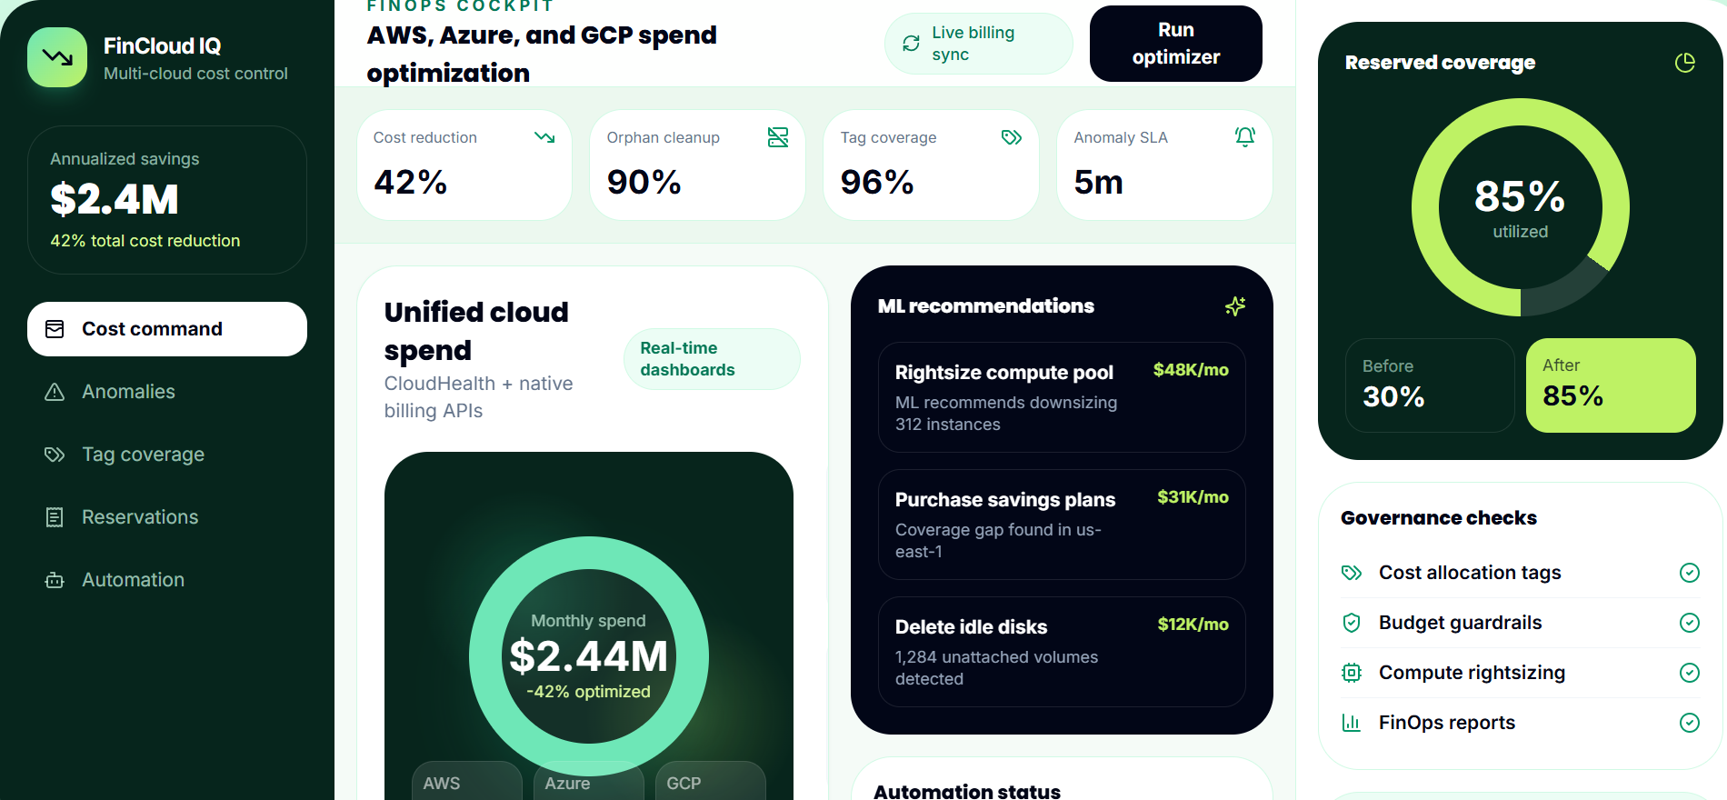Click the Budget guardrails check mark
The width and height of the screenshot is (1727, 800).
tap(1690, 623)
